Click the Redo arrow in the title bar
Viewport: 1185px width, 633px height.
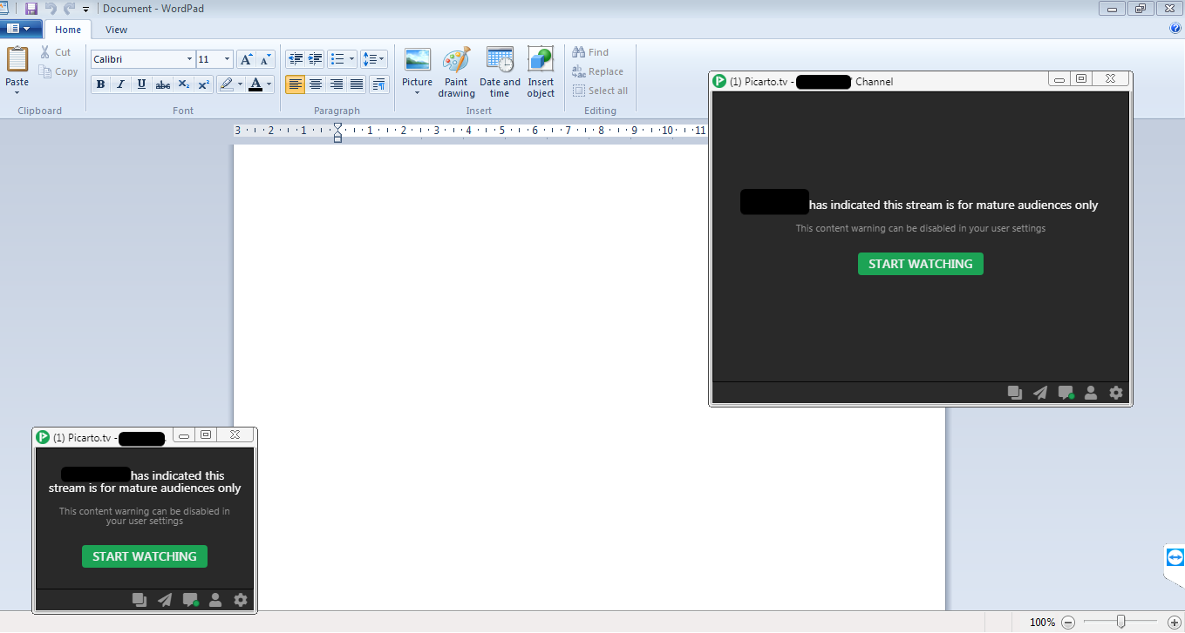pos(69,8)
